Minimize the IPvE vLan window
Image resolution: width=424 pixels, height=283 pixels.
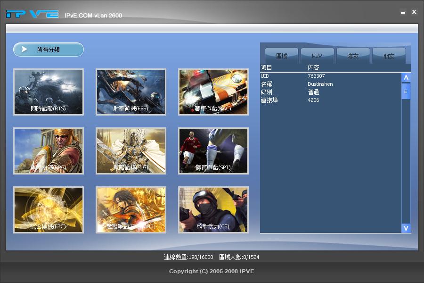[403, 12]
